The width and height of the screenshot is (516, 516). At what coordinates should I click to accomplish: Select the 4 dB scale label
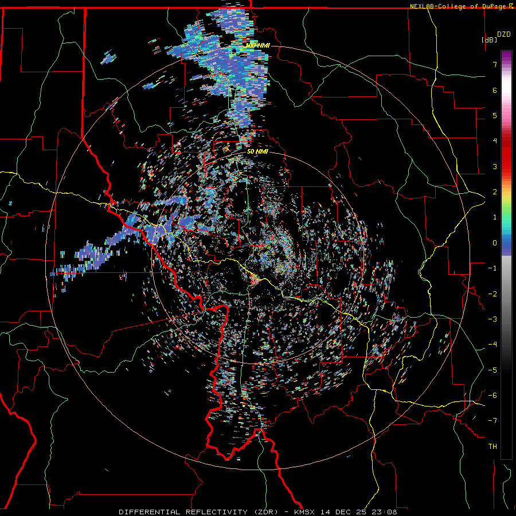[x=495, y=141]
